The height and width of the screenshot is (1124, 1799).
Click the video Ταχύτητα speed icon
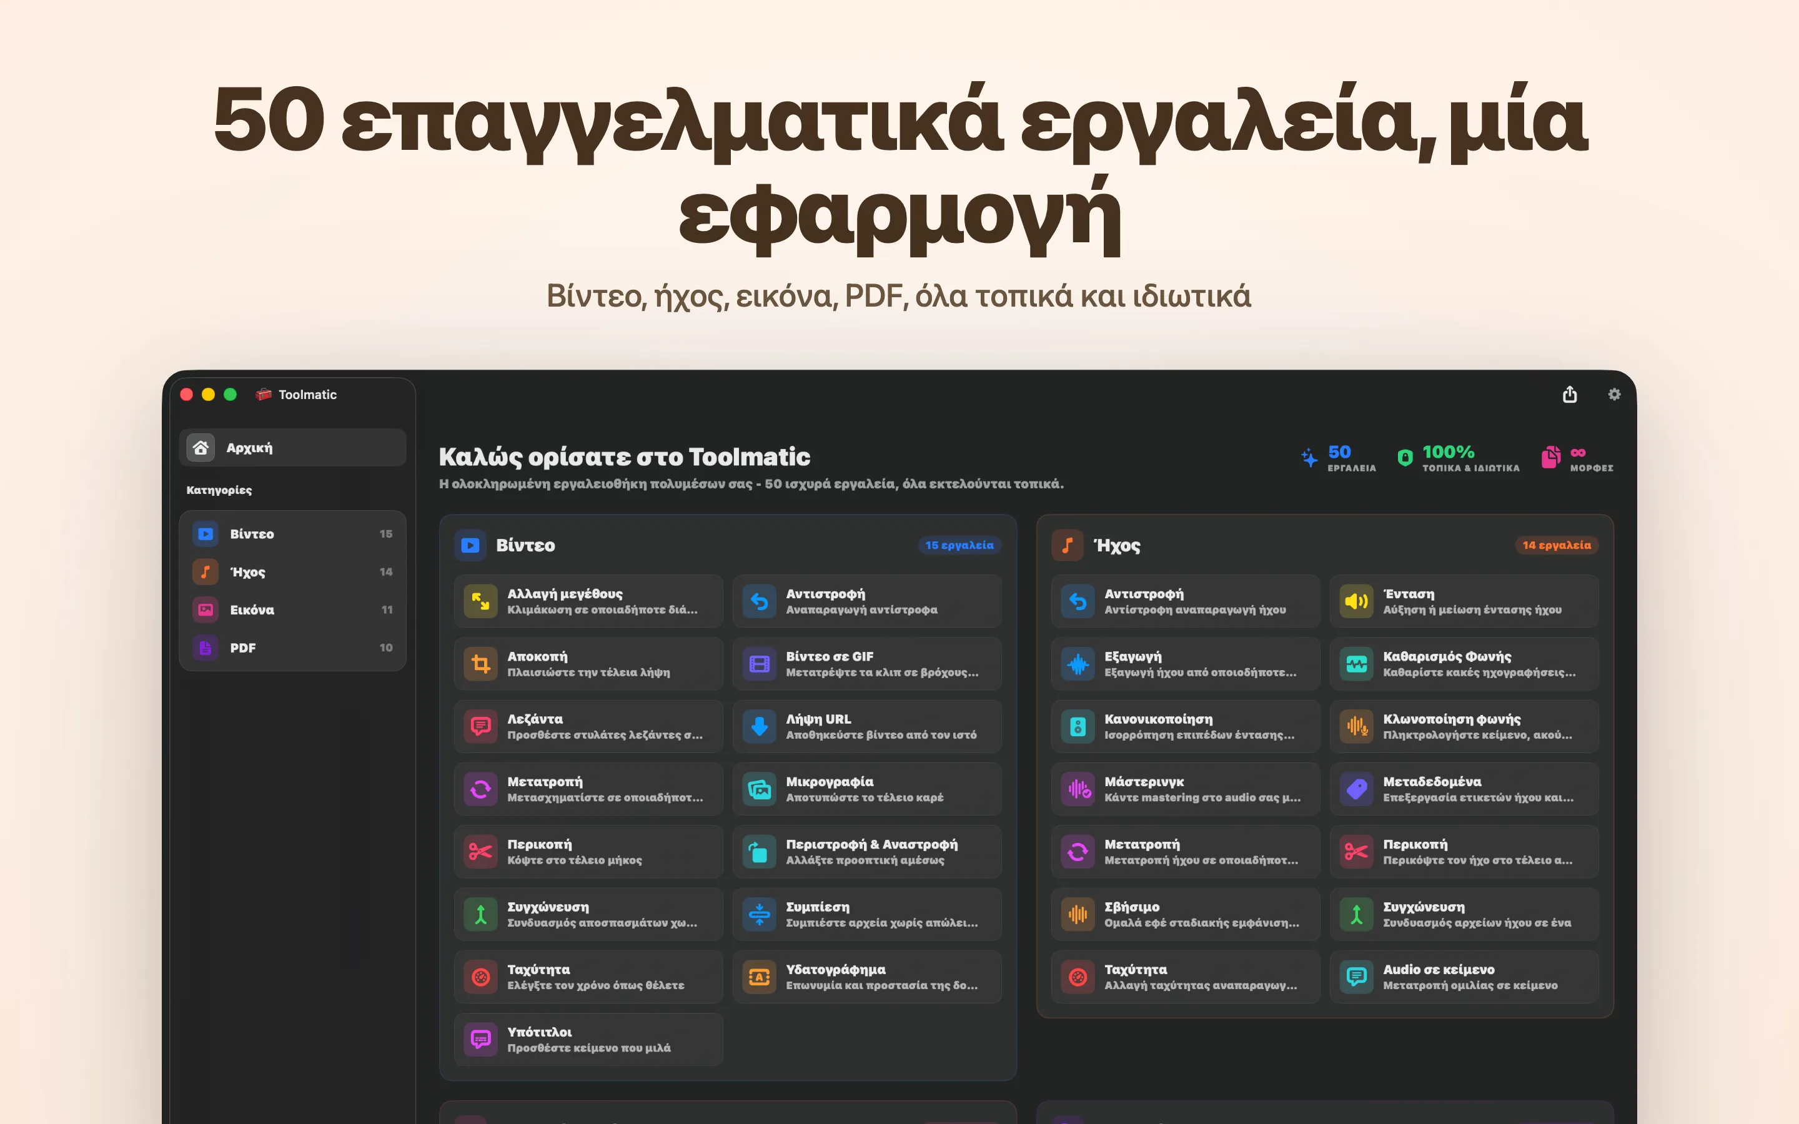[481, 977]
